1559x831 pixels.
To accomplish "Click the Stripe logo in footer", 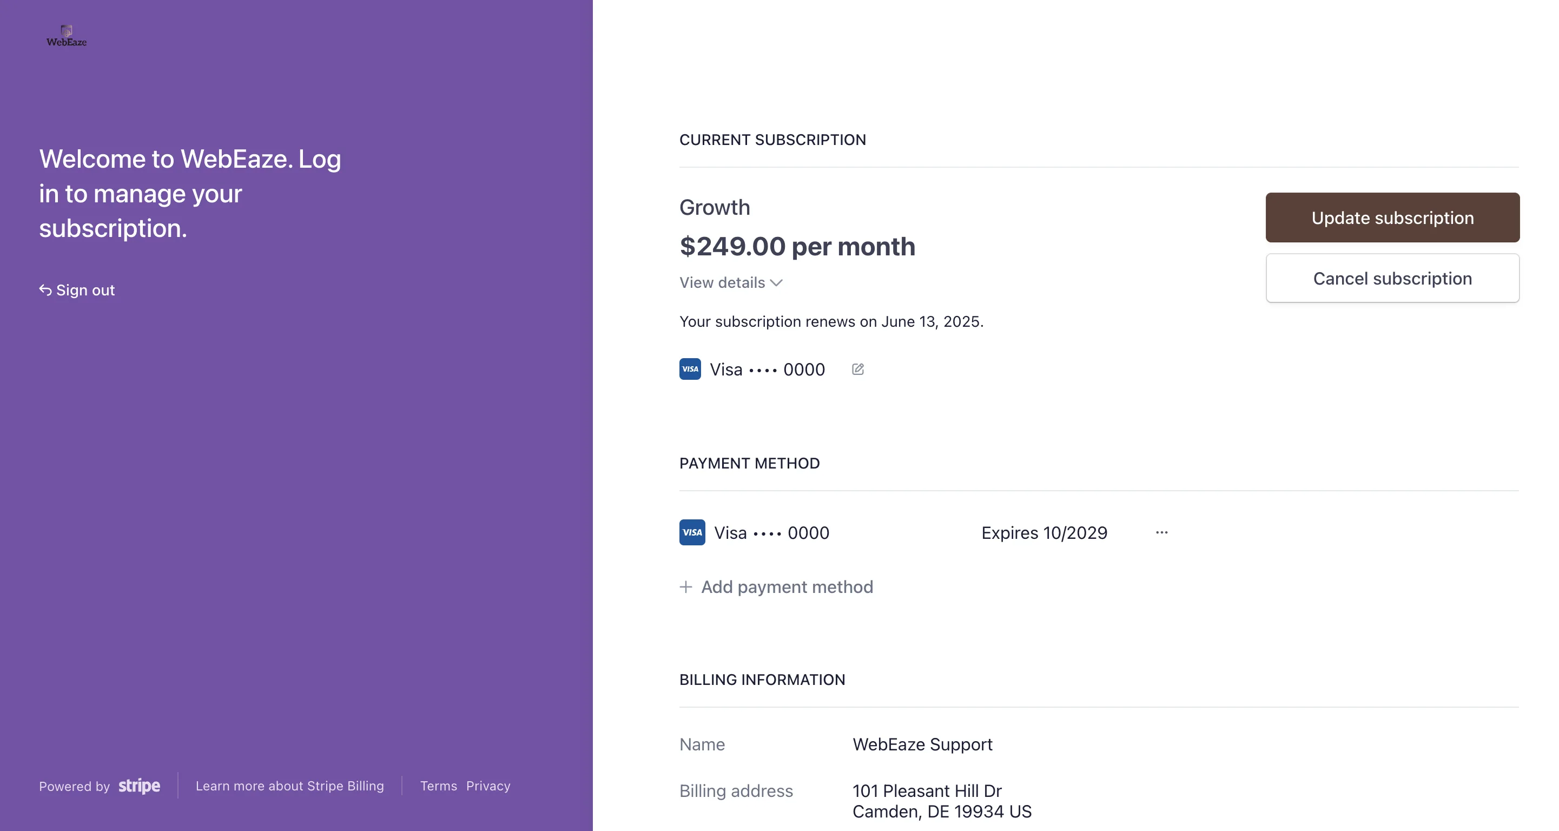I will [x=139, y=786].
